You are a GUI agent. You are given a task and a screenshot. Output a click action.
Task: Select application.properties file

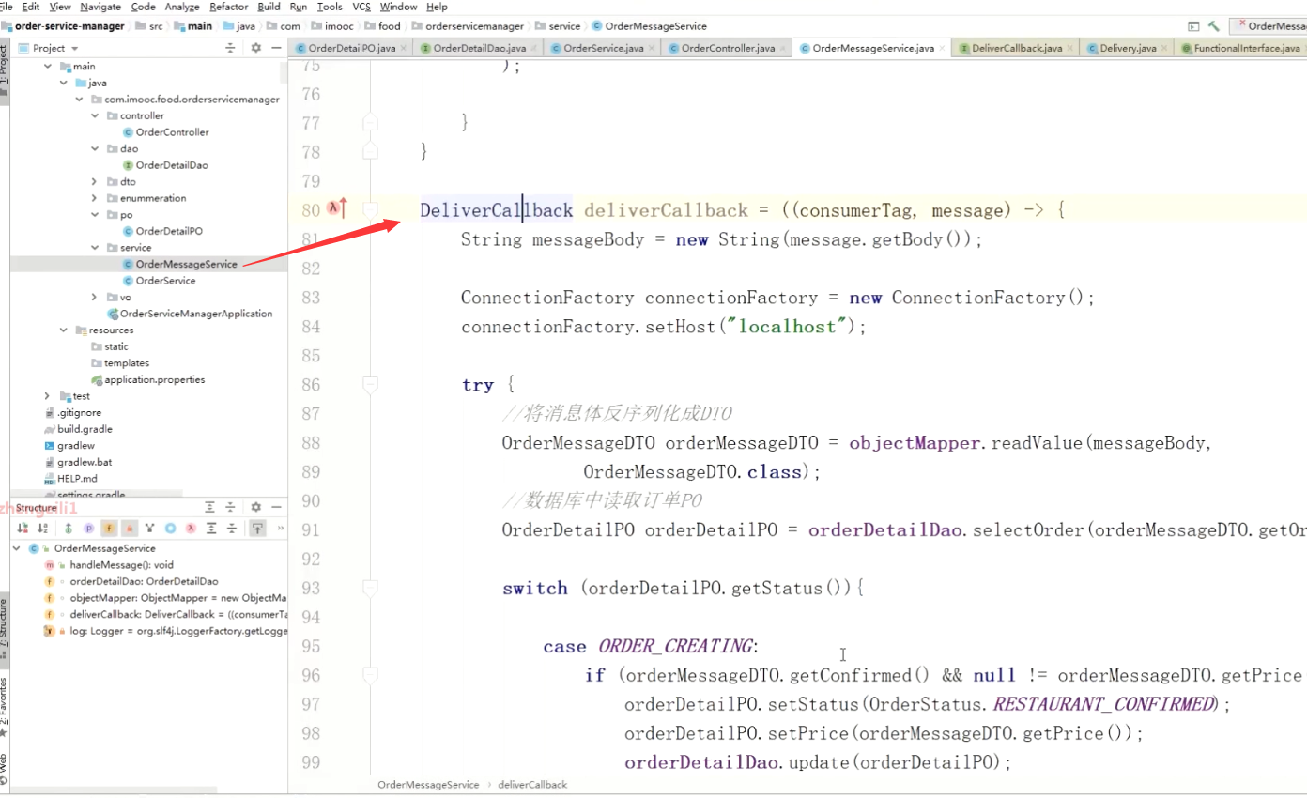pyautogui.click(x=147, y=379)
